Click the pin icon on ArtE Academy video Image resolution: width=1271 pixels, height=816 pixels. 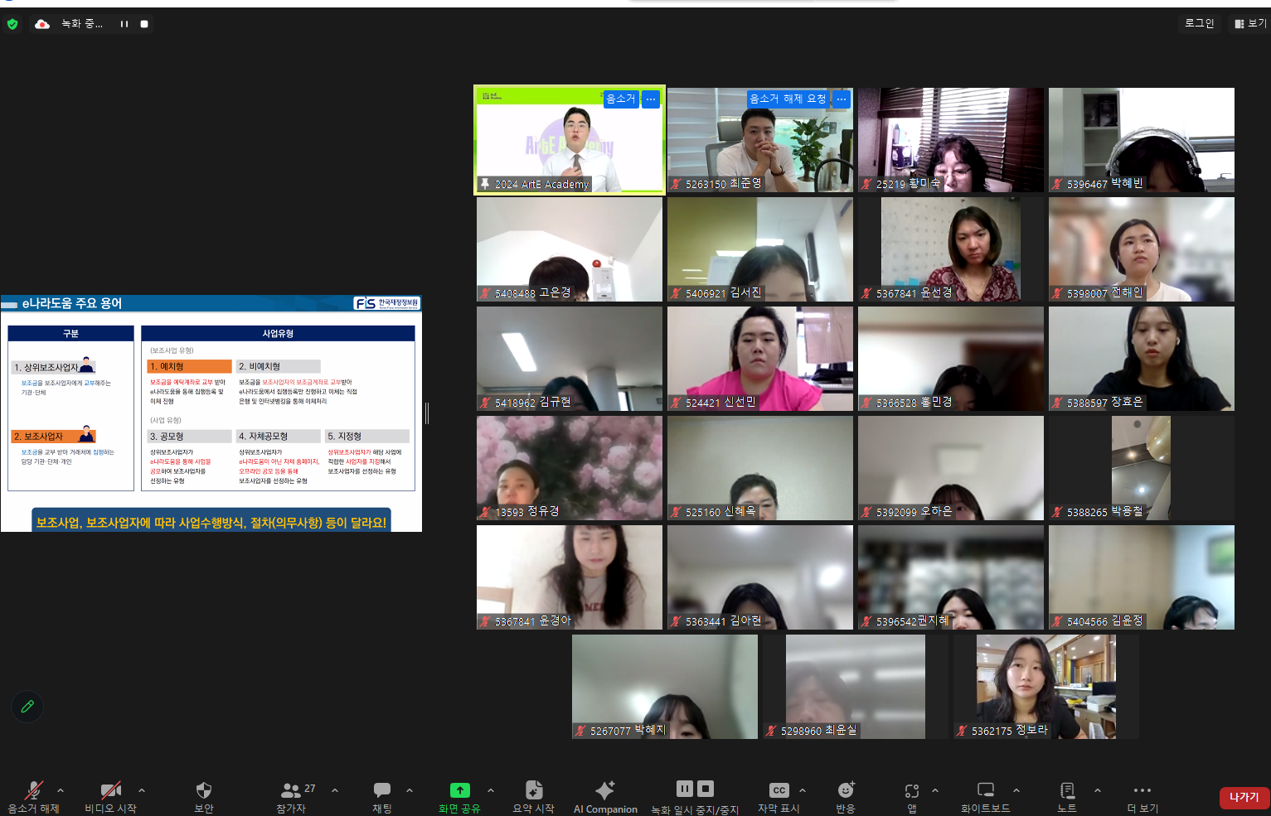[x=485, y=184]
